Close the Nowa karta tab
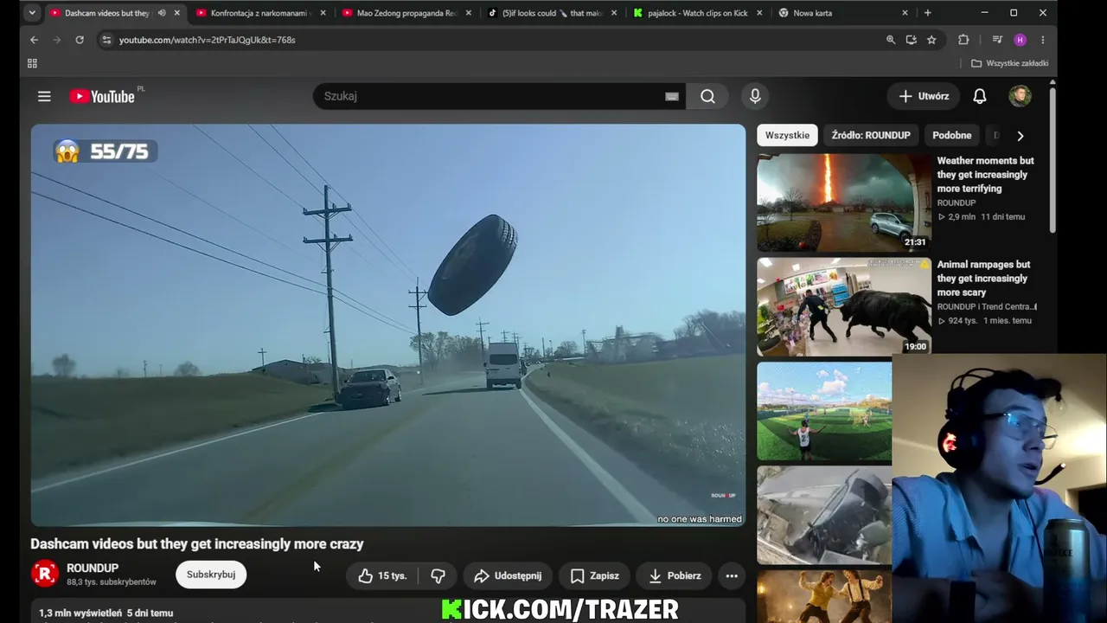Image resolution: width=1107 pixels, height=623 pixels. coord(905,13)
